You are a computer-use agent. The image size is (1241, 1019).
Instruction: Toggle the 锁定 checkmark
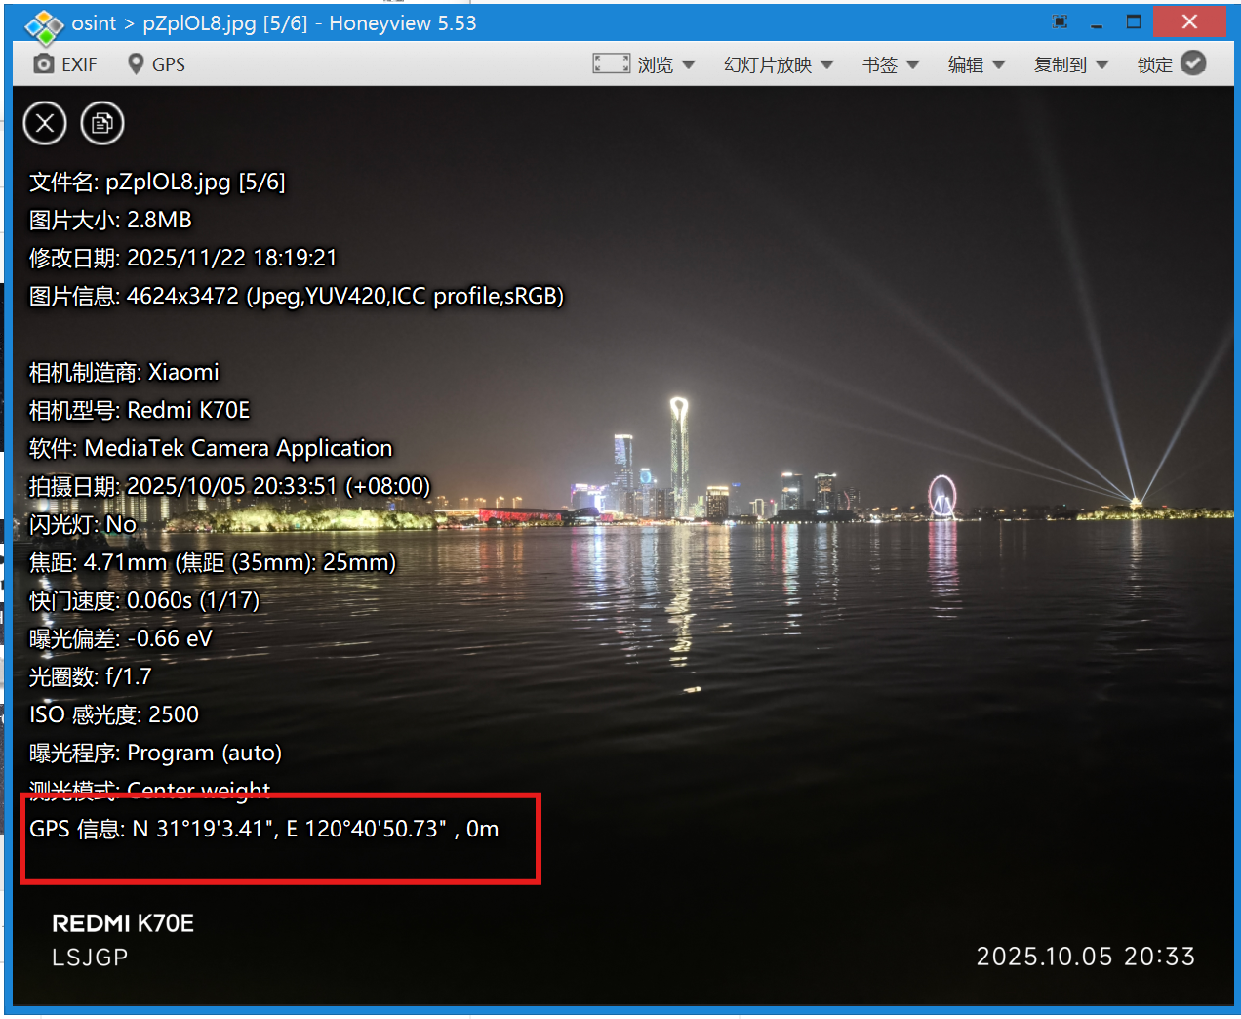click(1193, 63)
